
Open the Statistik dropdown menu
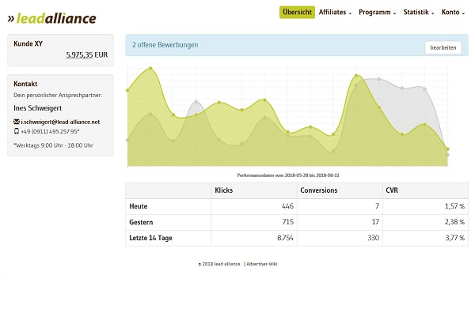(419, 13)
